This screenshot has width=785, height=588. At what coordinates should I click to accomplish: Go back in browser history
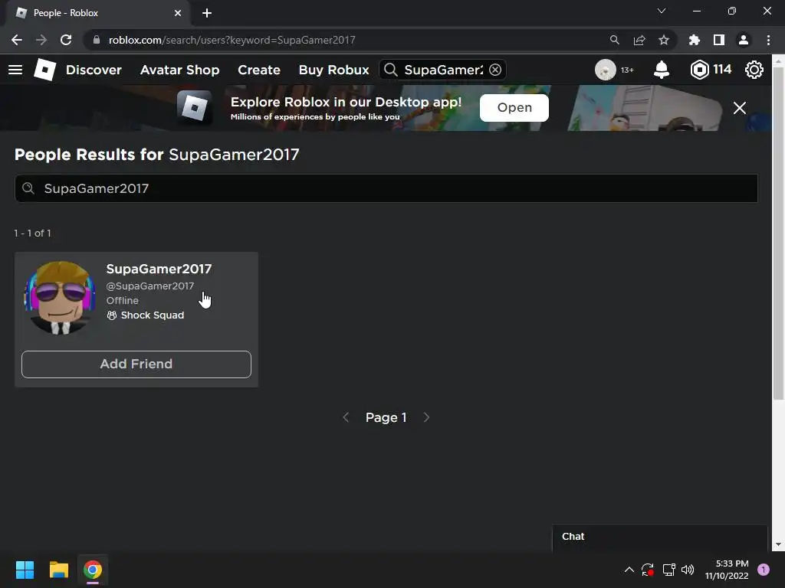(17, 40)
